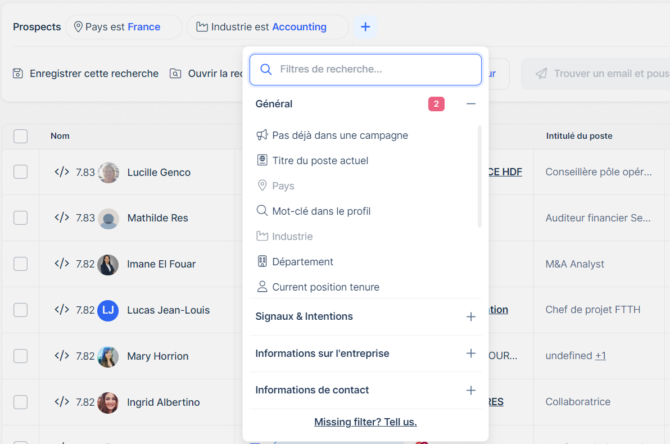Click the briefcase icon beside Titre du poste actuel
The image size is (670, 444).
(x=262, y=160)
